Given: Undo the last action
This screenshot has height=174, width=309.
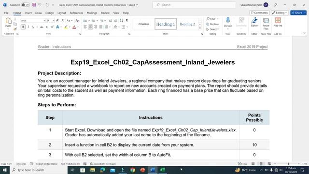Looking at the screenshot, I should [40, 5].
